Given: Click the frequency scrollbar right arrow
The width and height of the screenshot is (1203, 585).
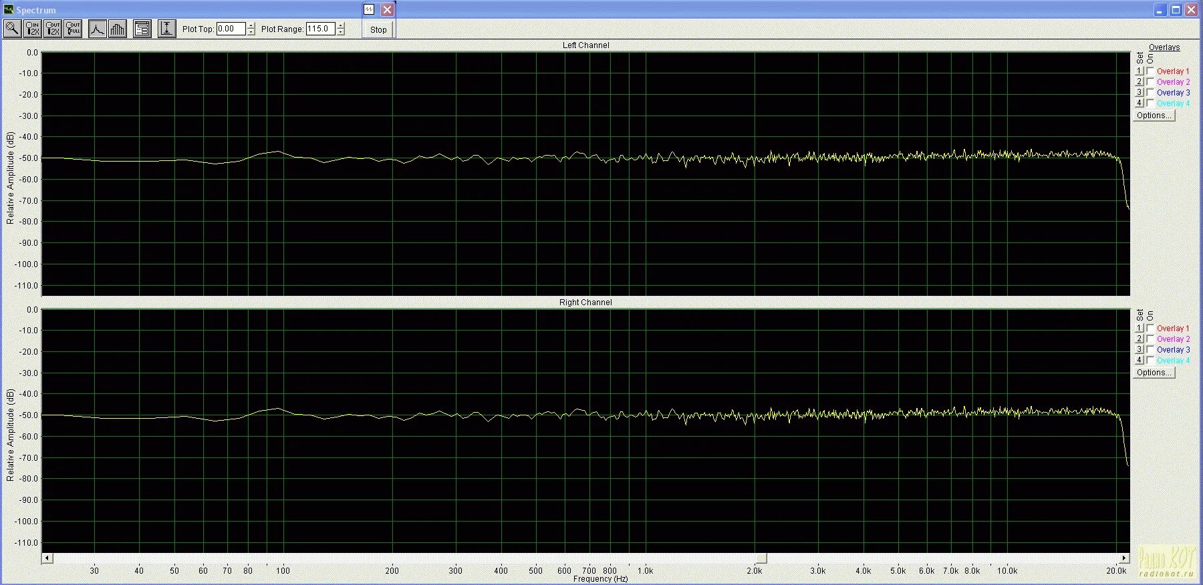Looking at the screenshot, I should (1125, 558).
